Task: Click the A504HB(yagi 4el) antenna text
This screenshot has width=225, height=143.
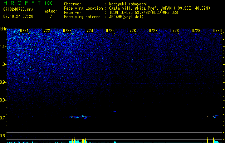Action: tap(126, 17)
